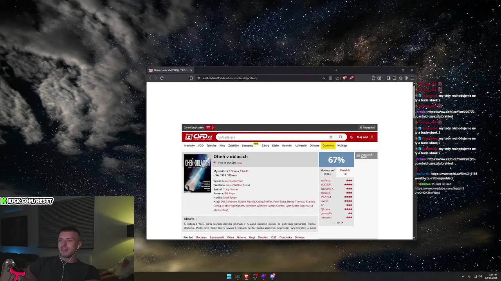The width and height of the screenshot is (501, 281).
Task: Open the Leo AI sparkle icon
Action: coord(400,78)
